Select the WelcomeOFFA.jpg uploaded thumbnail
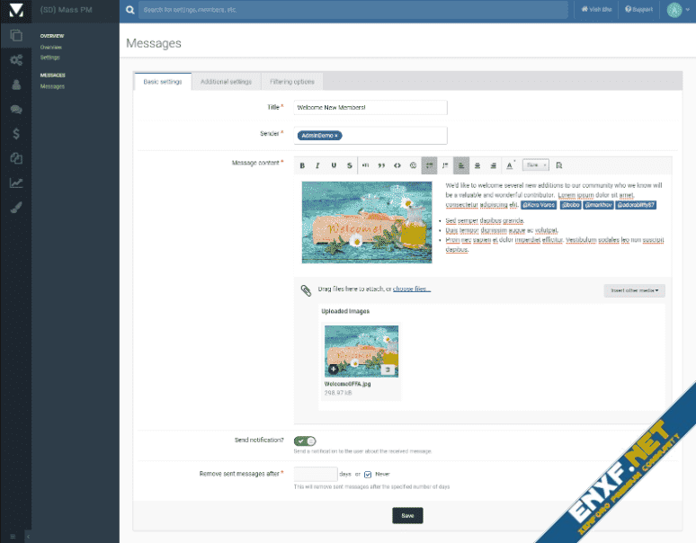 point(361,351)
